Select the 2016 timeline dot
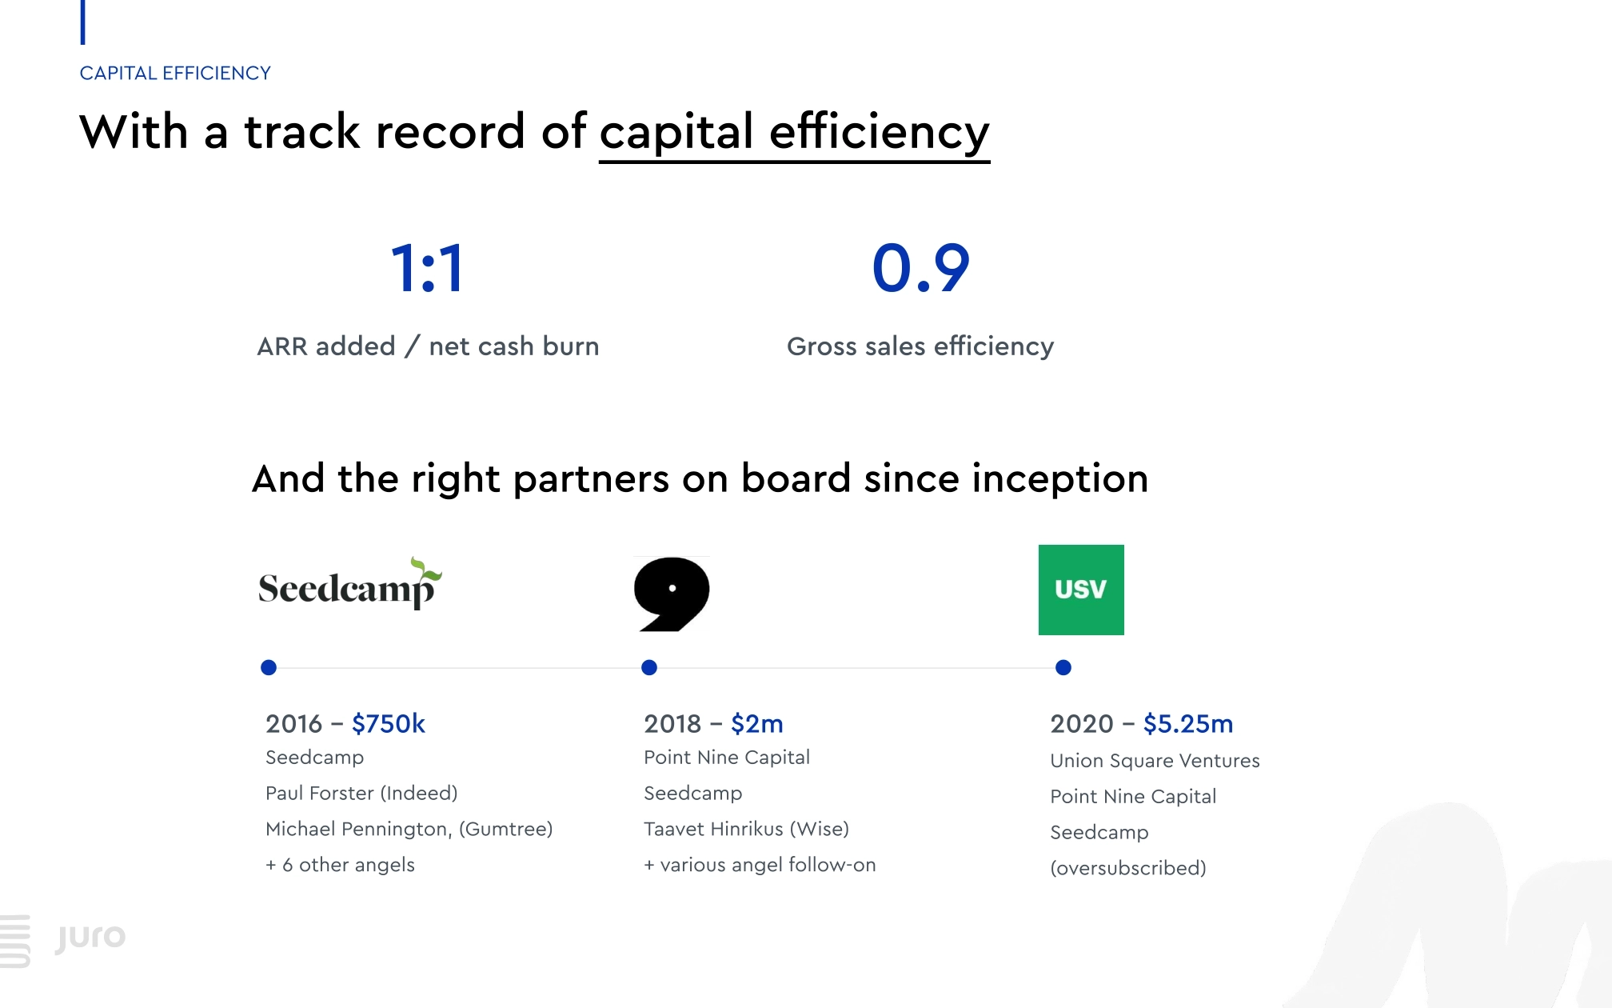 tap(269, 667)
